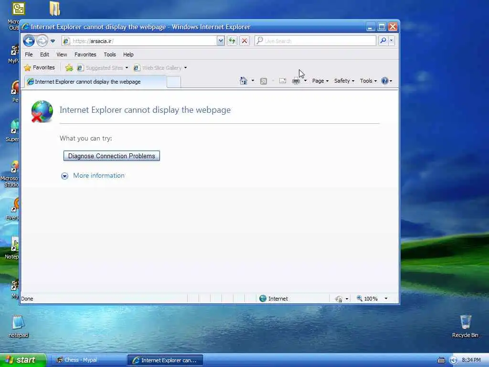Image resolution: width=489 pixels, height=367 pixels.
Task: Click the RSS feeds icon
Action: [x=264, y=81]
